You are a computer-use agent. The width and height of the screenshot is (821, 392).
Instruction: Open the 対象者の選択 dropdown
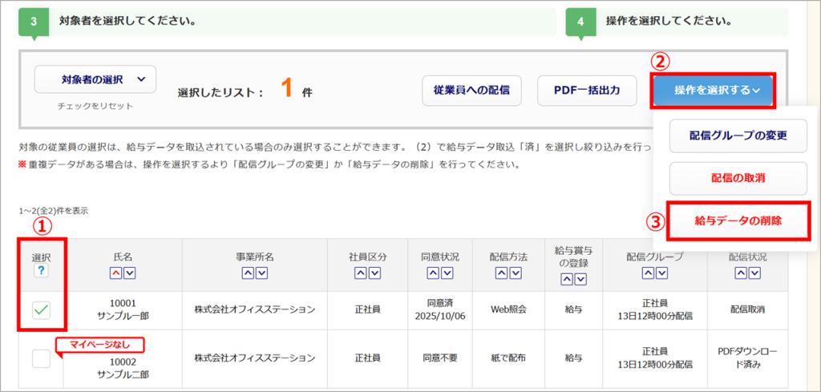pos(95,79)
